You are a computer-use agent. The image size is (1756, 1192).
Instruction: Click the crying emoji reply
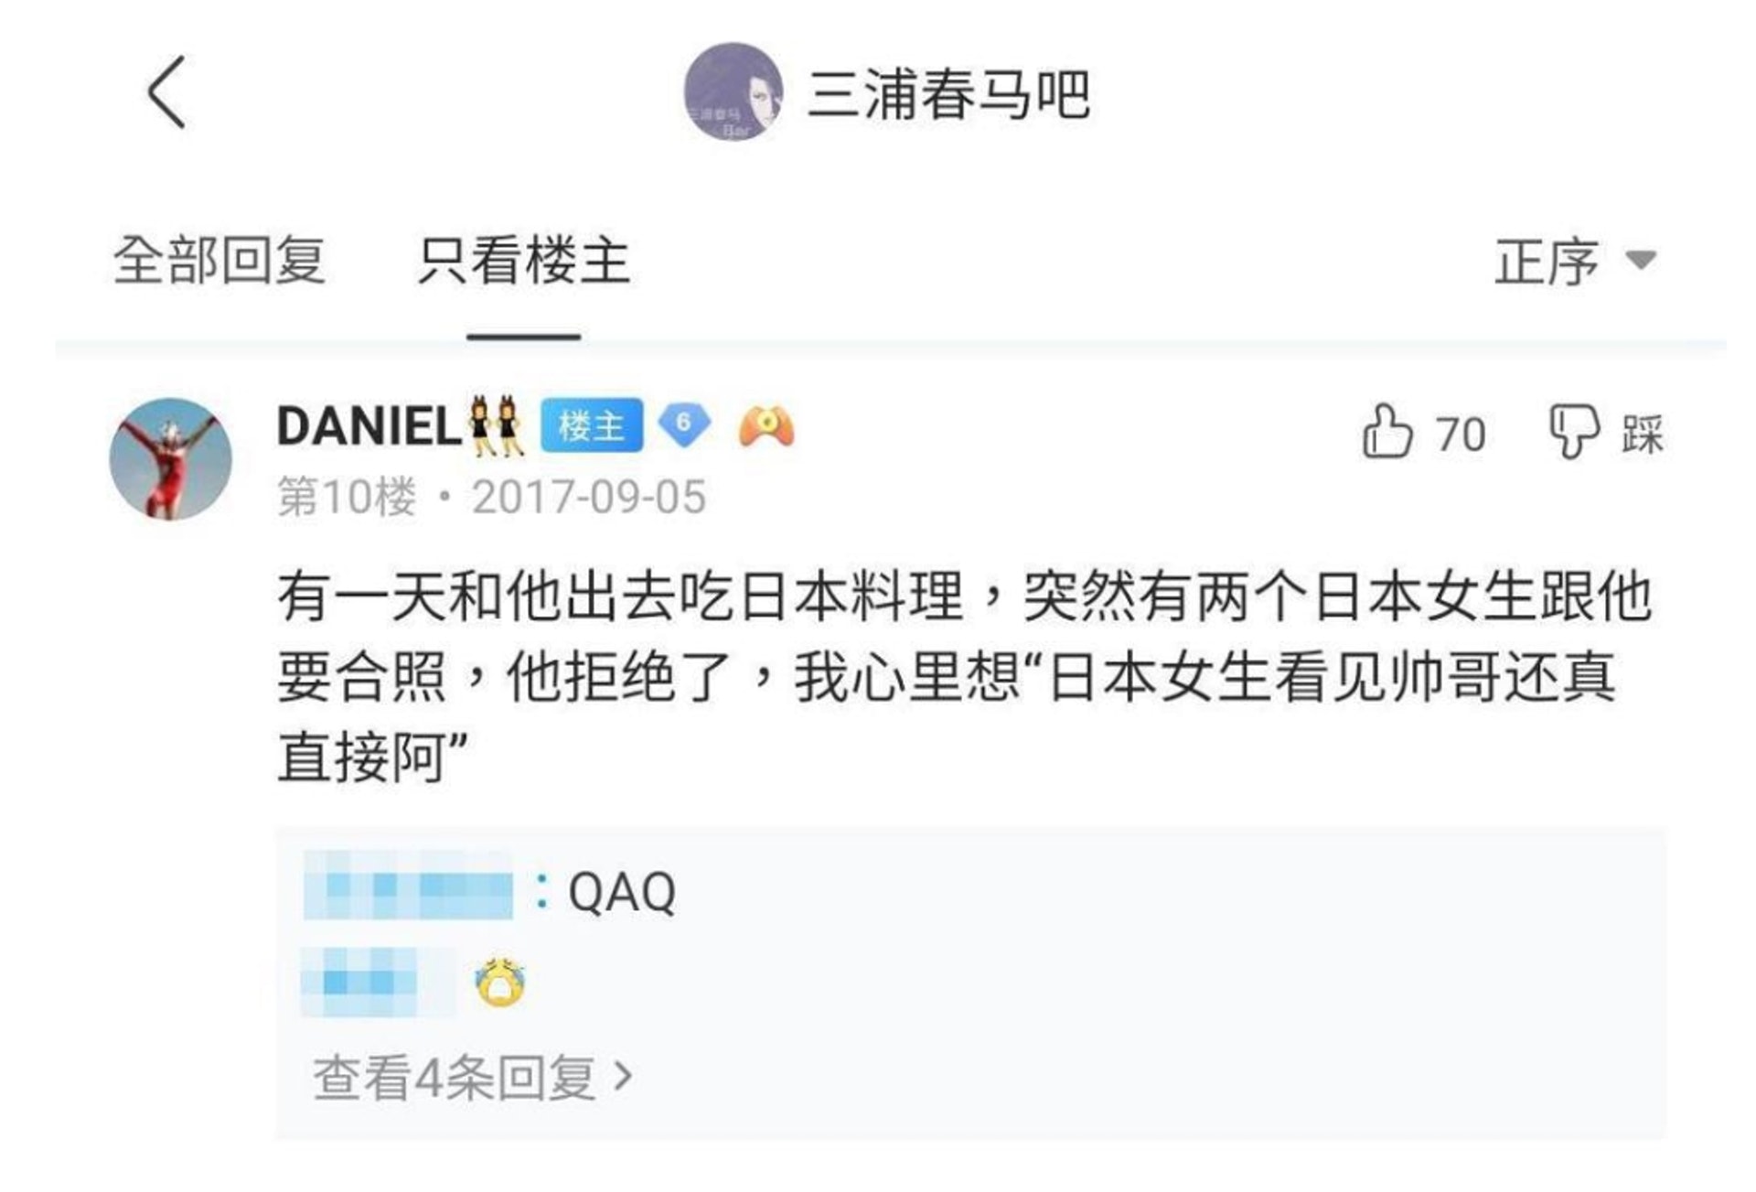pyautogui.click(x=500, y=983)
